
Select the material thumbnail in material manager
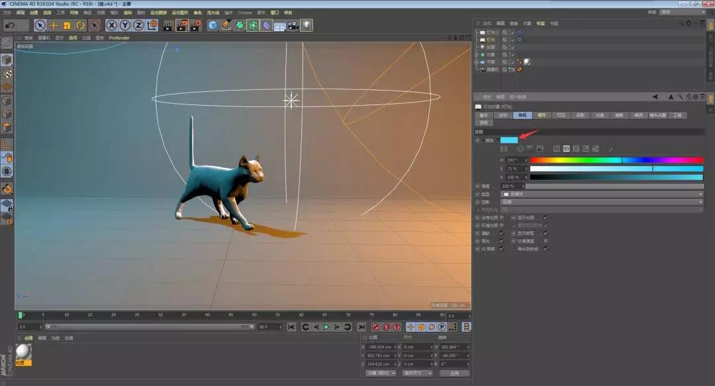click(x=24, y=352)
